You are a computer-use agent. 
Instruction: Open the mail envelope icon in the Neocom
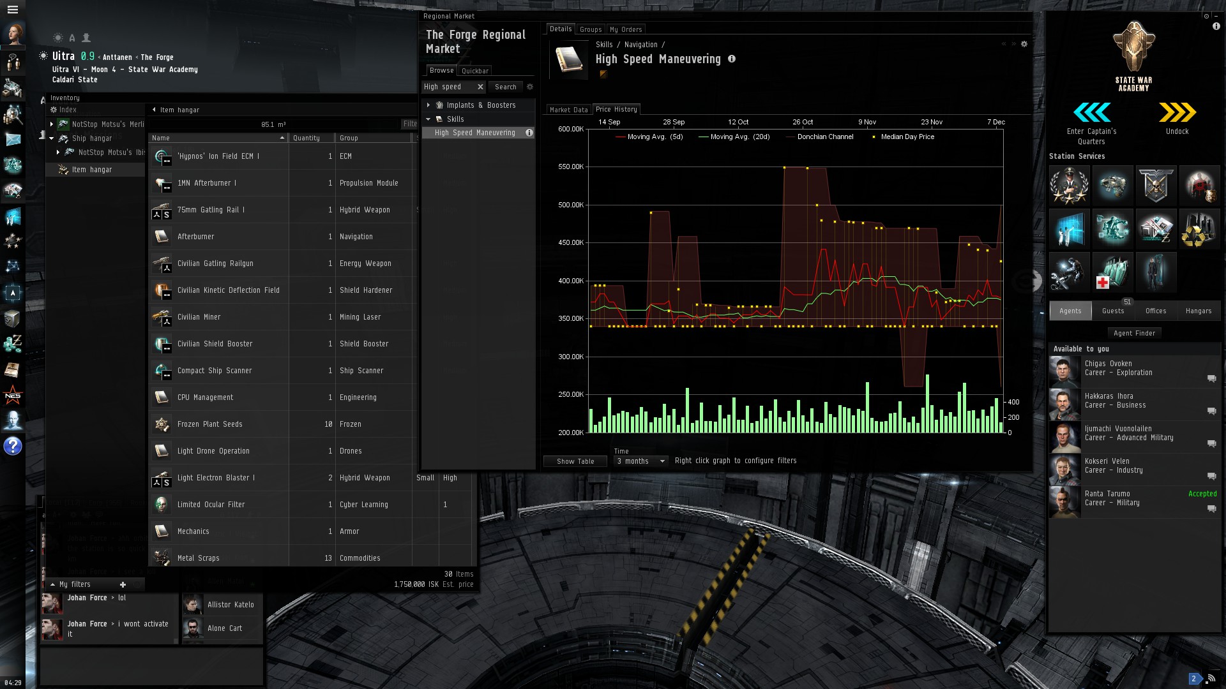pyautogui.click(x=13, y=140)
